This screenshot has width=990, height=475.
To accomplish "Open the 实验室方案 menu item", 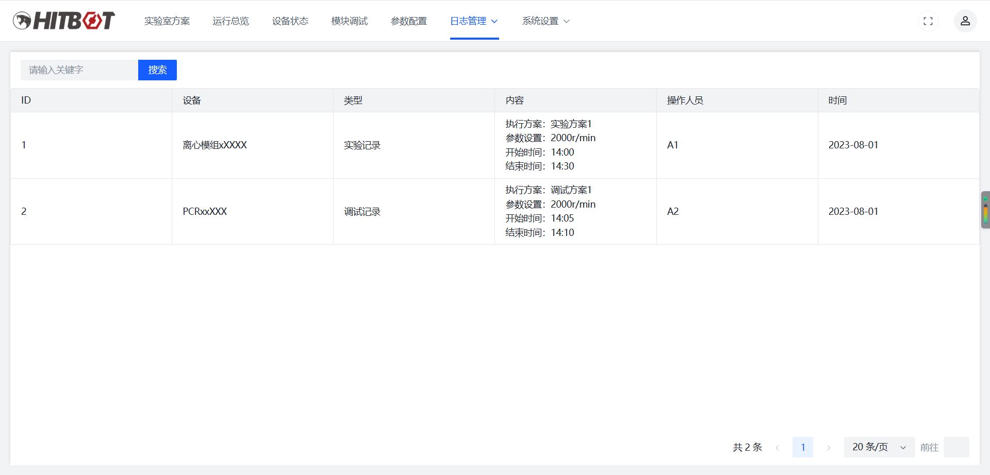I will [167, 21].
